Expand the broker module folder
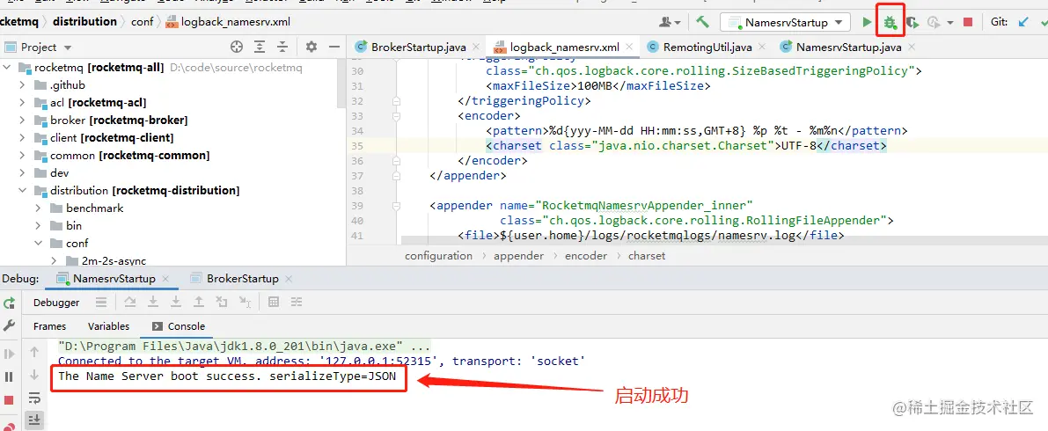 click(x=23, y=121)
